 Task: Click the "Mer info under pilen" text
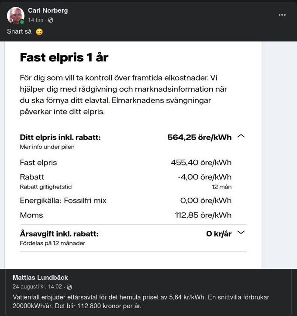coord(47,147)
